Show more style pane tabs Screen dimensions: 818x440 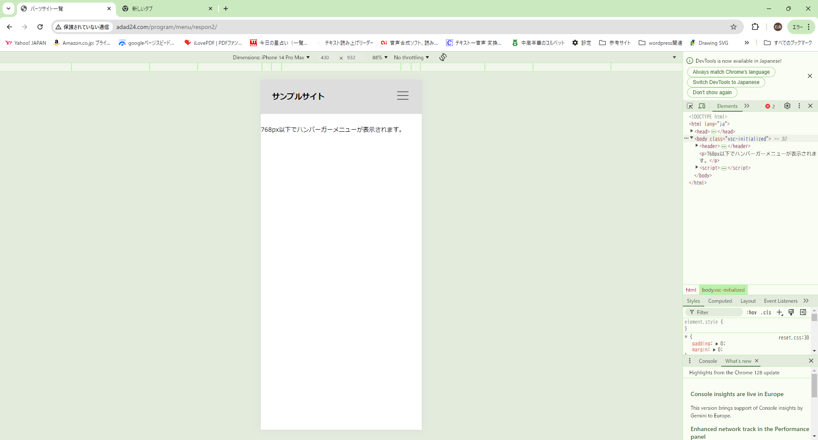click(806, 301)
